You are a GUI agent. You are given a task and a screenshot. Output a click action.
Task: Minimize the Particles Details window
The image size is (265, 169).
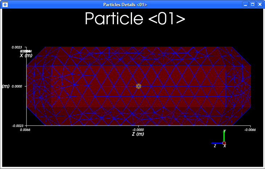click(x=245, y=4)
